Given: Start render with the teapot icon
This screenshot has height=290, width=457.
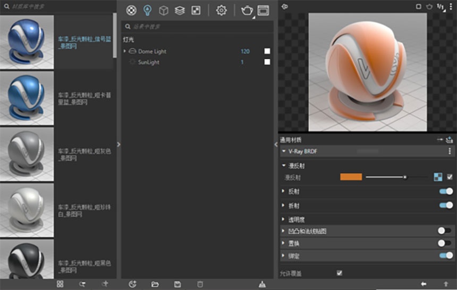Looking at the screenshot, I should pyautogui.click(x=247, y=11).
